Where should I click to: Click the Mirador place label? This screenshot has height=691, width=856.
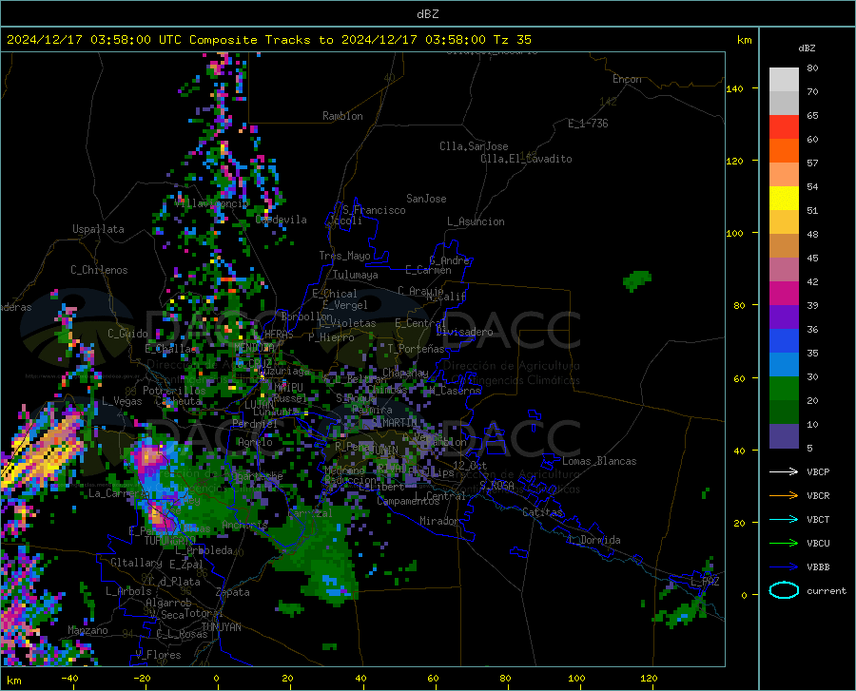point(438,521)
